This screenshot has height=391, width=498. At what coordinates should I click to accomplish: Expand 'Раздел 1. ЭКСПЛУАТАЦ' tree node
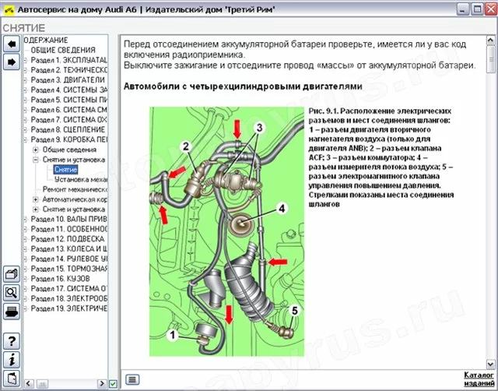pyautogui.click(x=26, y=60)
